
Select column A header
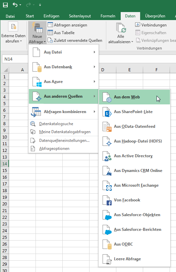coord(18,70)
